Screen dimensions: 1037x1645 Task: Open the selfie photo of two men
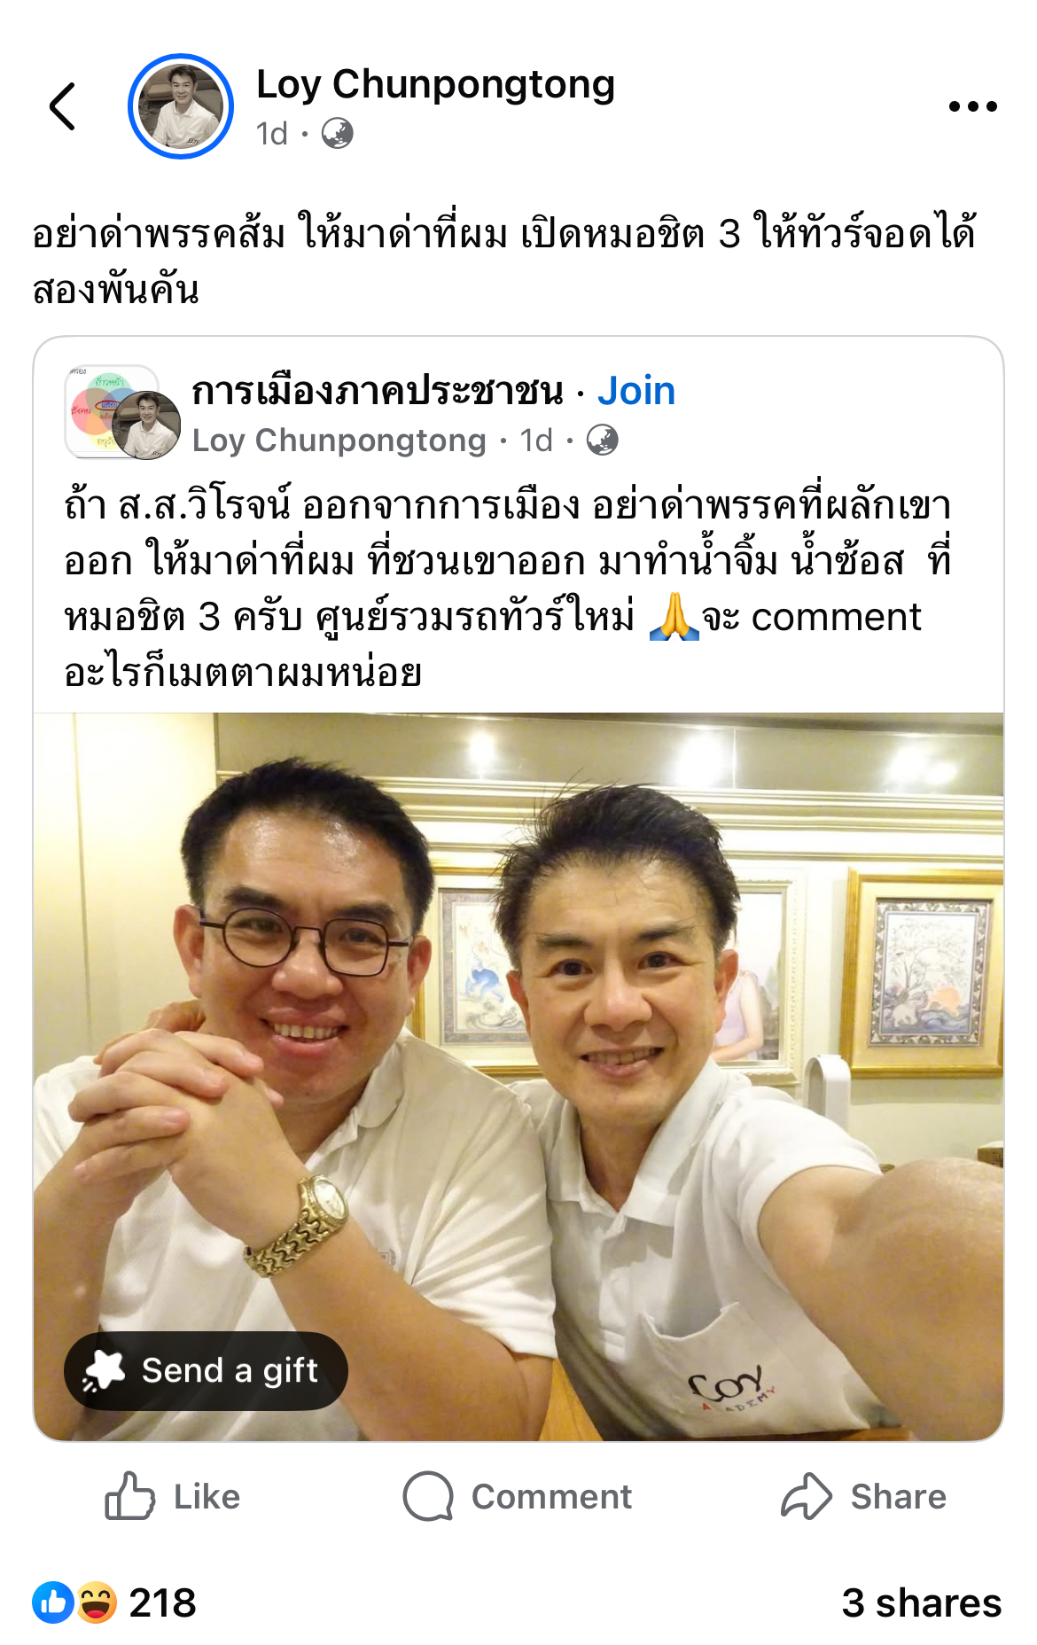(518, 1077)
